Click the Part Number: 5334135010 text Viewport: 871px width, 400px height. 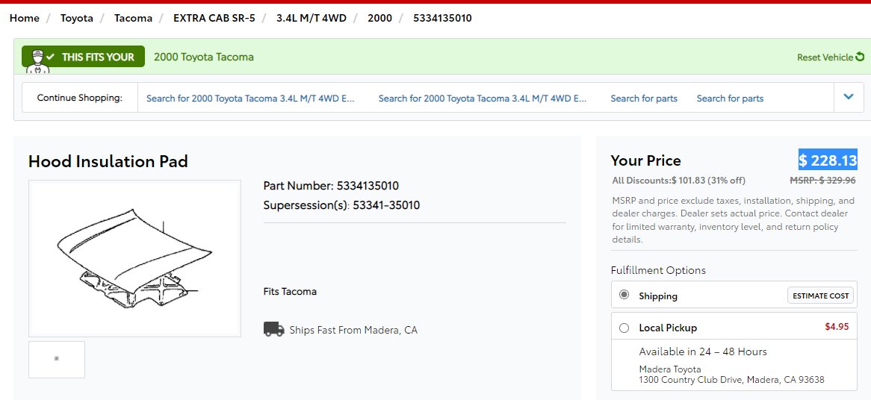[331, 185]
